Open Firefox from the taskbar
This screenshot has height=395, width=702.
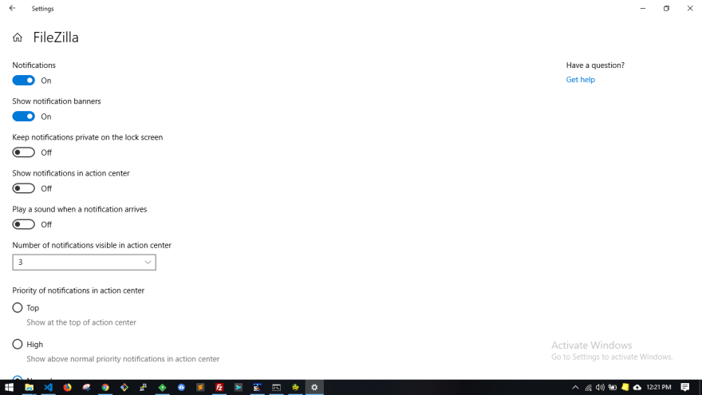click(x=67, y=387)
